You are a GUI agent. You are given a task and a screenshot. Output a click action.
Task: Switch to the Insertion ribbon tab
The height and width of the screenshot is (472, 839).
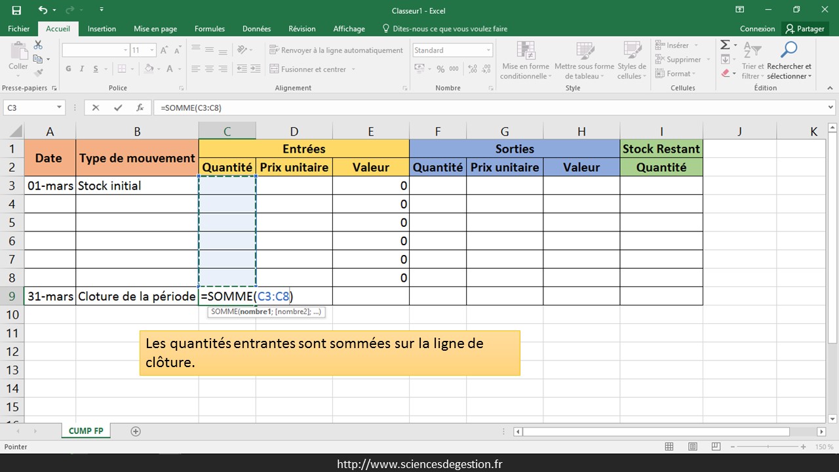click(102, 29)
